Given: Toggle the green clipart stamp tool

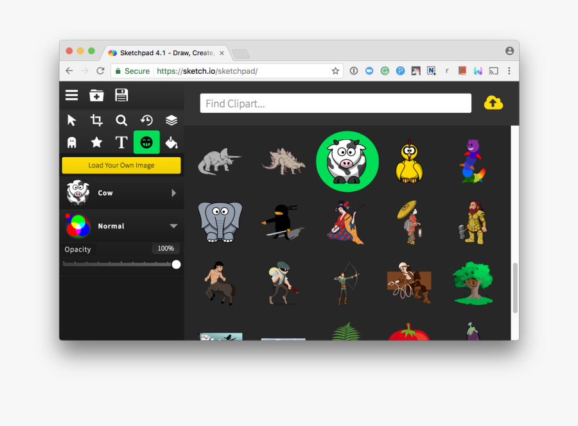Looking at the screenshot, I should coord(146,142).
